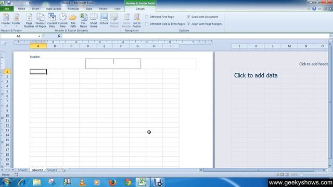333x187 pixels.
Task: Launch VLC media player from taskbar
Action: click(82, 182)
